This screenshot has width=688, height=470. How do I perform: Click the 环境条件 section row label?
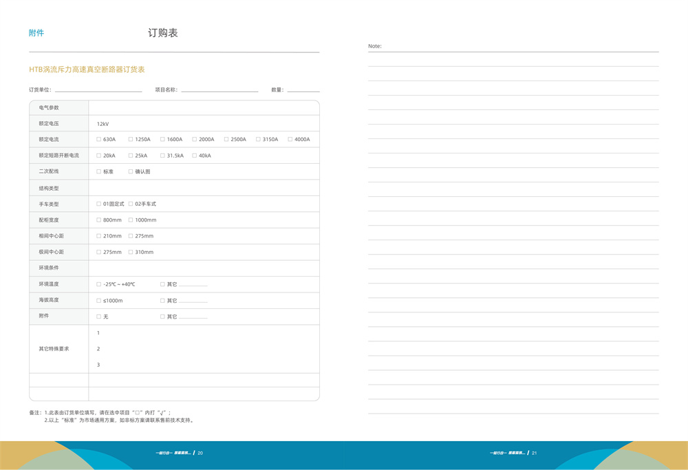click(x=49, y=268)
